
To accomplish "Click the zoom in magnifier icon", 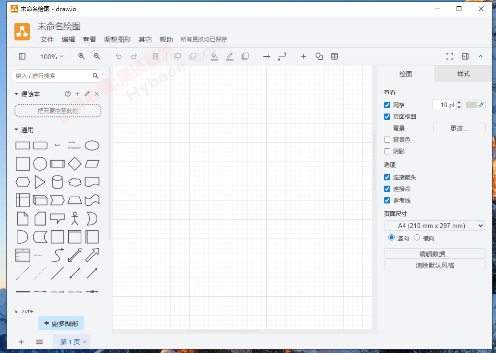I will (82, 56).
